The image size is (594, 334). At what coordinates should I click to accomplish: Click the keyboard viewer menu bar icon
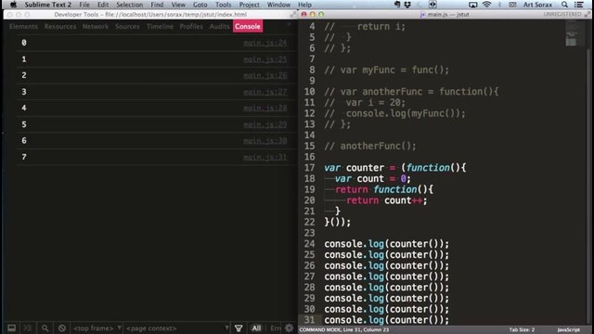tap(512, 5)
